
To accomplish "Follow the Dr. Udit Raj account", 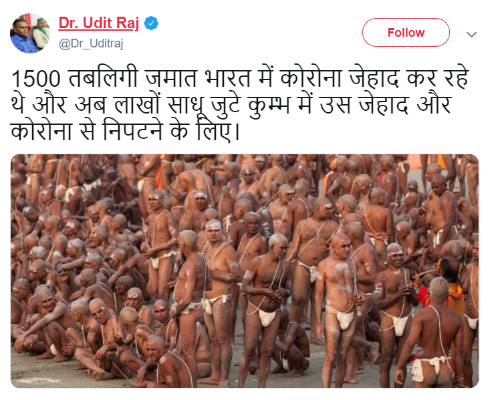I will point(406,33).
